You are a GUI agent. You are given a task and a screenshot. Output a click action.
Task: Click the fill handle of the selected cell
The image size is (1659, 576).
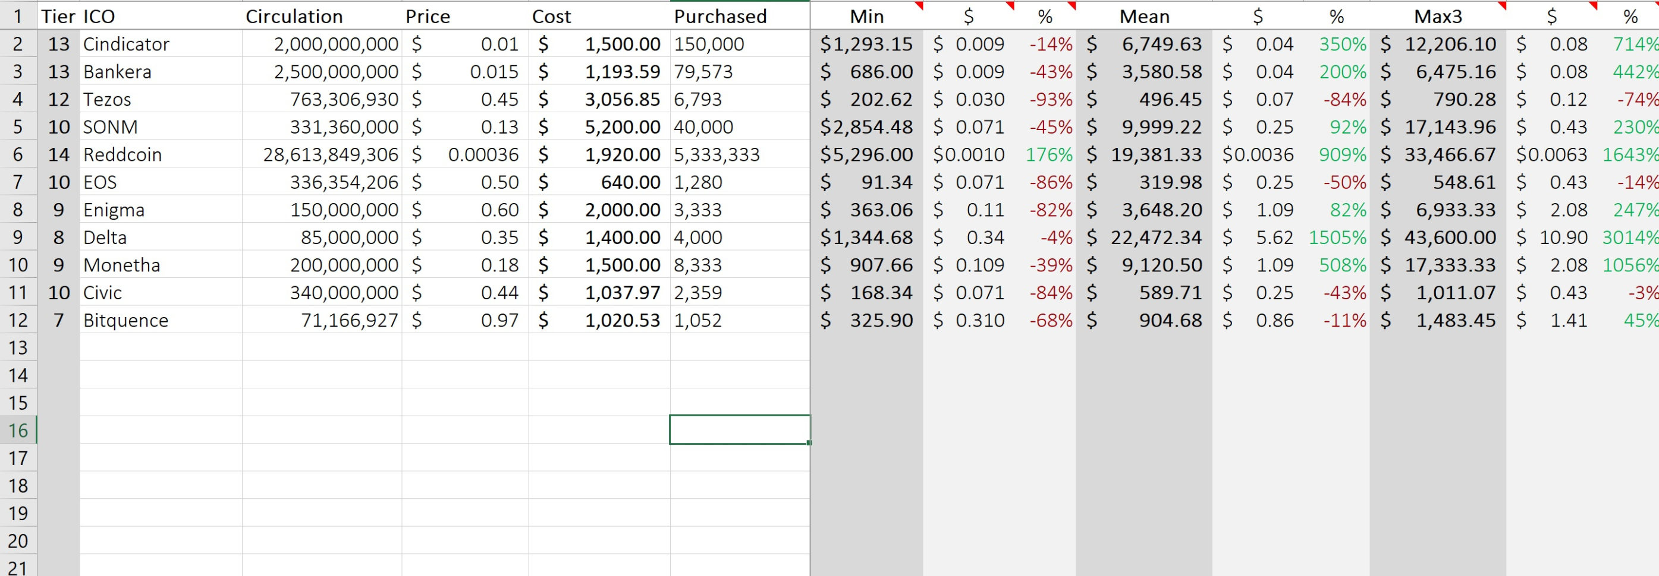click(x=809, y=444)
